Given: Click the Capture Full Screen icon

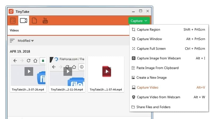Looking at the screenshot, I should tap(134, 48).
